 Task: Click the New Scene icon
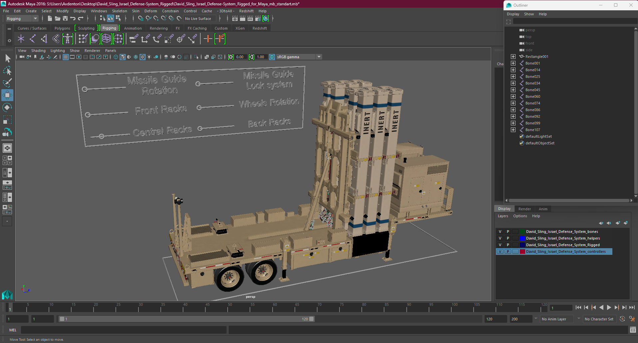50,19
